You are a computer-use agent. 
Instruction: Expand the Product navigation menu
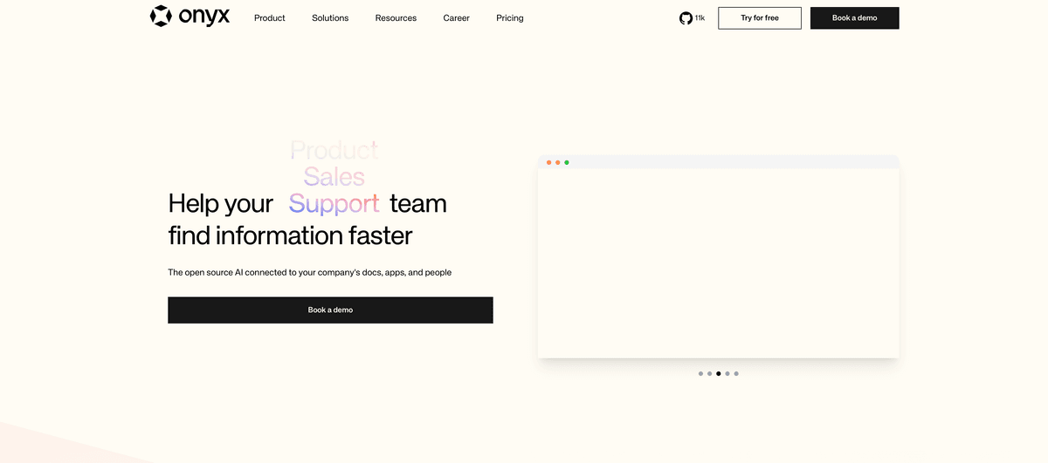pyautogui.click(x=269, y=18)
